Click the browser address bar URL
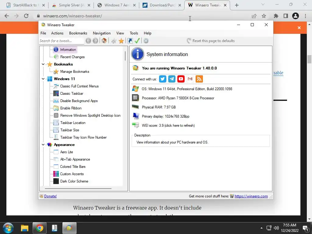312x234 pixels. point(73,16)
